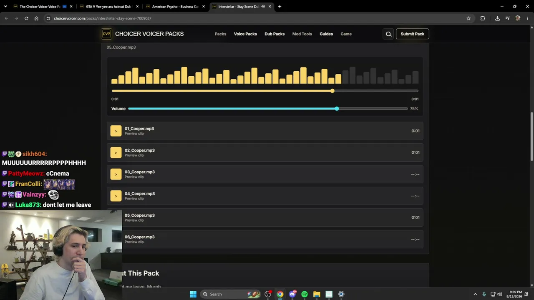
Task: Open browser Downloads icon
Action: click(497, 18)
